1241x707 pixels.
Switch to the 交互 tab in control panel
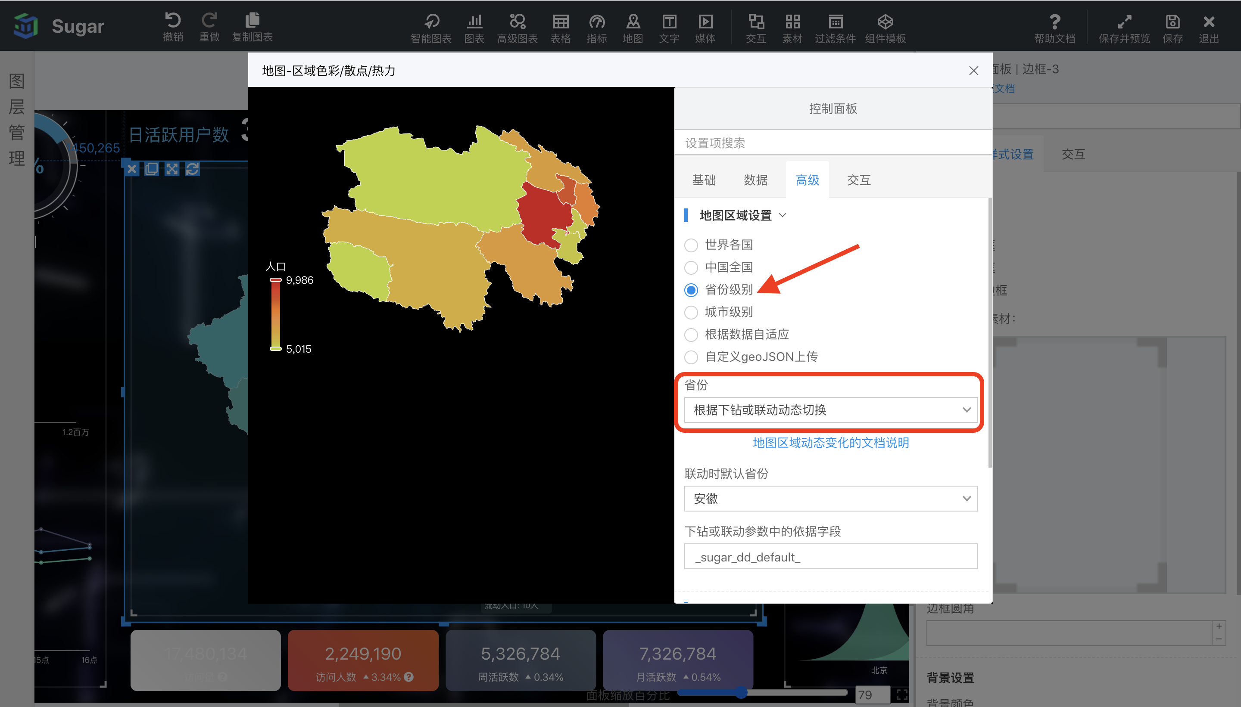click(859, 180)
